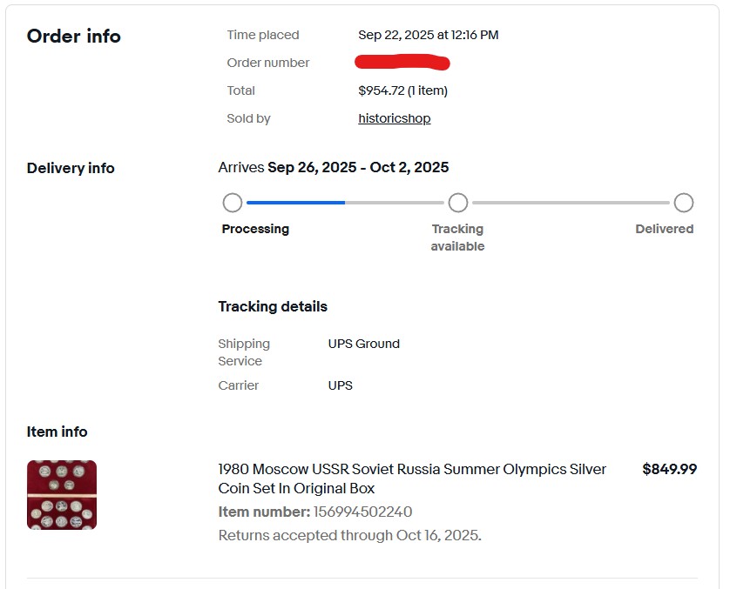Viewport: 730px width, 589px height.
Task: Click the Order number label
Action: (268, 63)
